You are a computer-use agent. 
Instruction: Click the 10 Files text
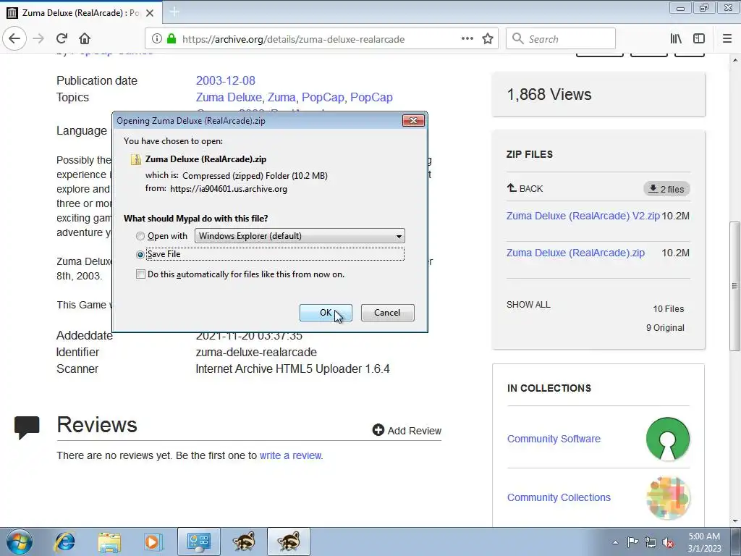pyautogui.click(x=668, y=308)
